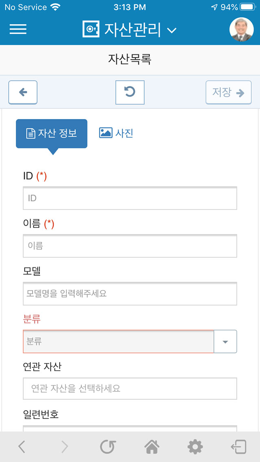Tap the safe icon beside 자산관리
Viewport: 260px width, 462px height.
91,29
